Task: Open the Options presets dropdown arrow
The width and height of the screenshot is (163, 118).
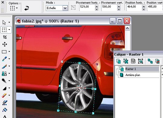Action: tap(17, 8)
